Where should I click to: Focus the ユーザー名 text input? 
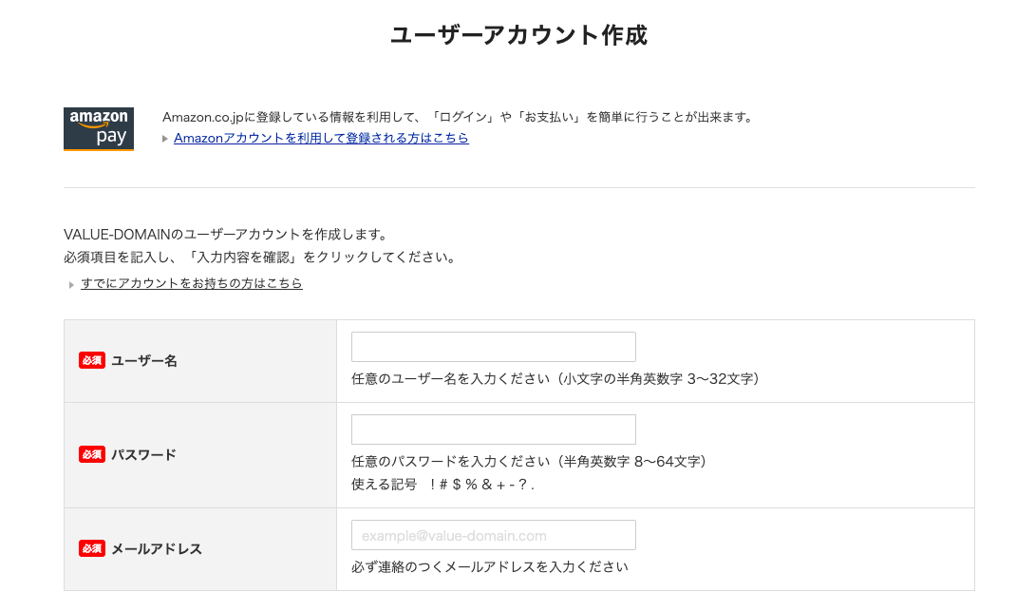493,347
